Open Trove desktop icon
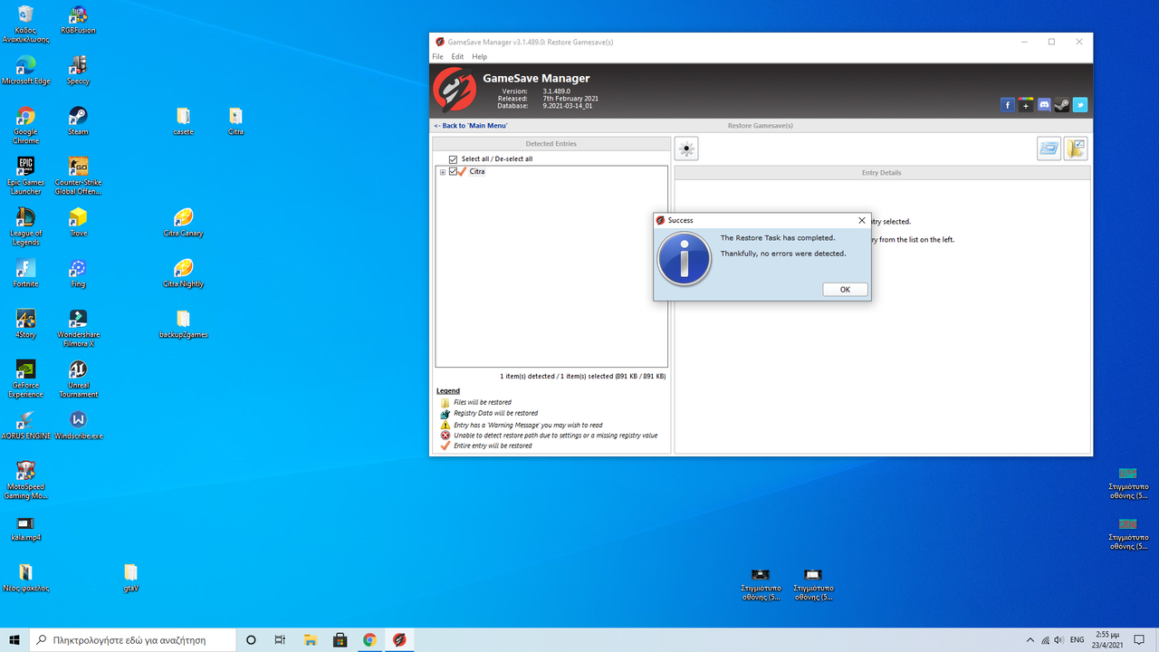The height and width of the screenshot is (652, 1159). (x=78, y=223)
